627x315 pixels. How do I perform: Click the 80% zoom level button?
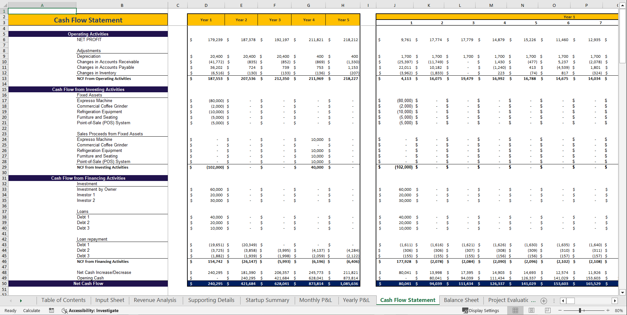point(618,310)
